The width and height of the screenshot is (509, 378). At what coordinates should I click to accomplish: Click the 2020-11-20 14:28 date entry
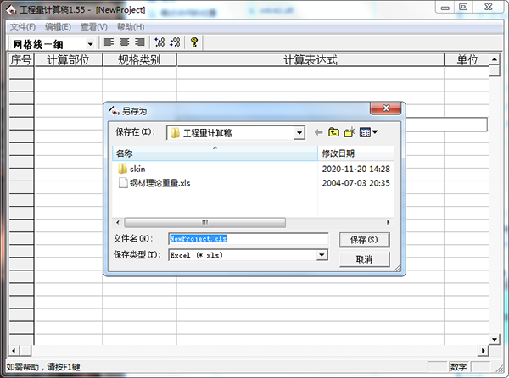click(355, 169)
